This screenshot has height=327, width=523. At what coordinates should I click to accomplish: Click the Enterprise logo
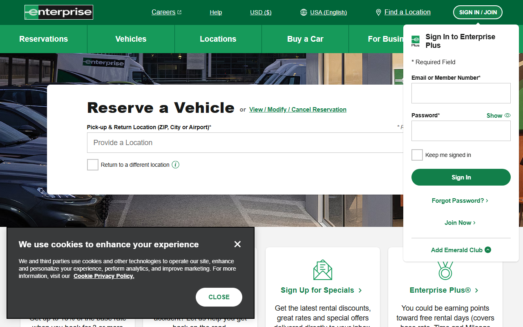point(59,12)
